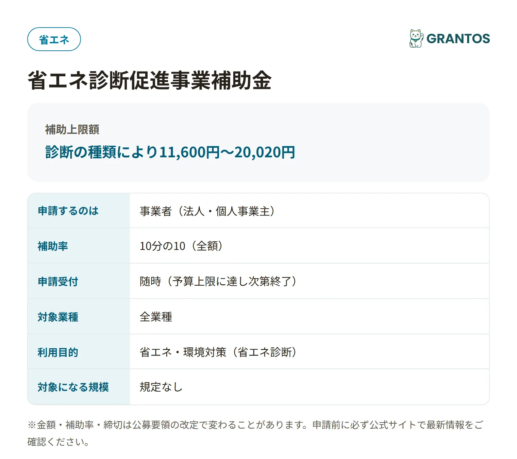Click the 全業種 value
This screenshot has height=459, width=517.
pyautogui.click(x=156, y=317)
